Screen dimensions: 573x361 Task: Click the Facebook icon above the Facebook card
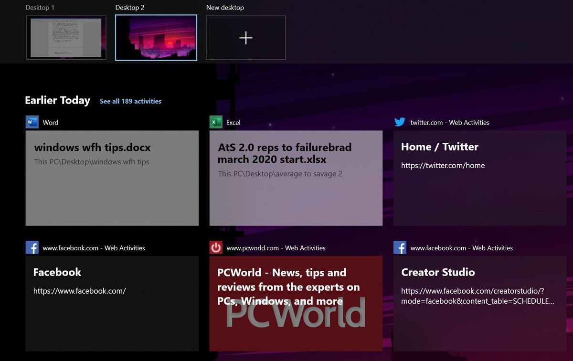[x=32, y=248]
